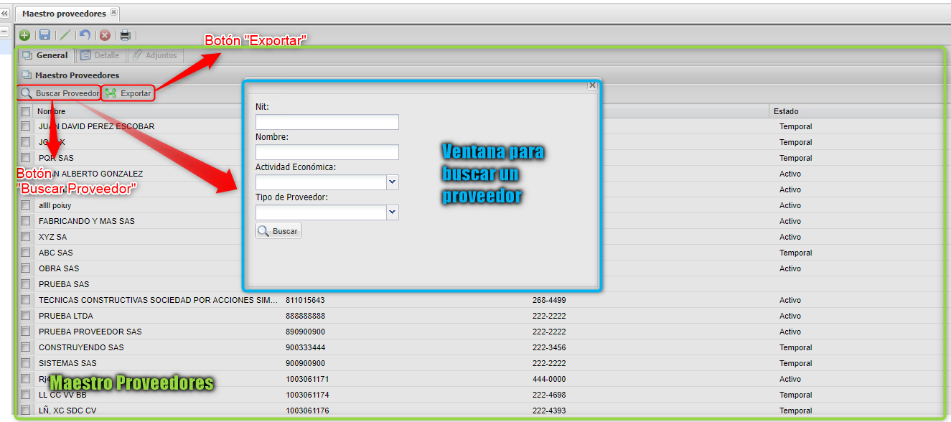Click the minus collapse icon at left edge
The image size is (951, 422).
[4, 31]
